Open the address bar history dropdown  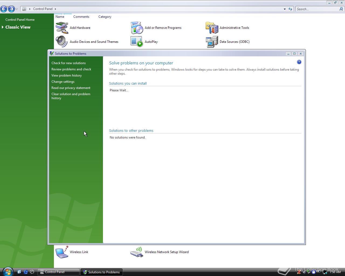[x=285, y=9]
